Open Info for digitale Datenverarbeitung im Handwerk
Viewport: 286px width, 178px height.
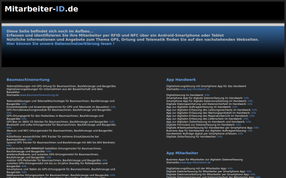[250, 101]
